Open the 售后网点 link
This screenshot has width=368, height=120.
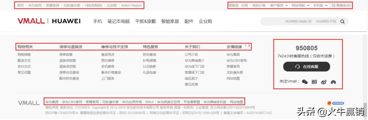(x=108, y=55)
